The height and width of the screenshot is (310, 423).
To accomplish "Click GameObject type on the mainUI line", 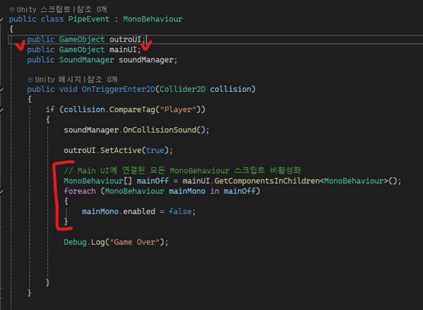I will 82,49.
